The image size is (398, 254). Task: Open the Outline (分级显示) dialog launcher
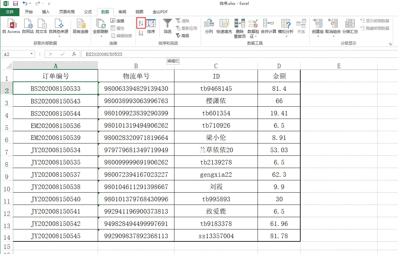pyautogui.click(x=390, y=44)
